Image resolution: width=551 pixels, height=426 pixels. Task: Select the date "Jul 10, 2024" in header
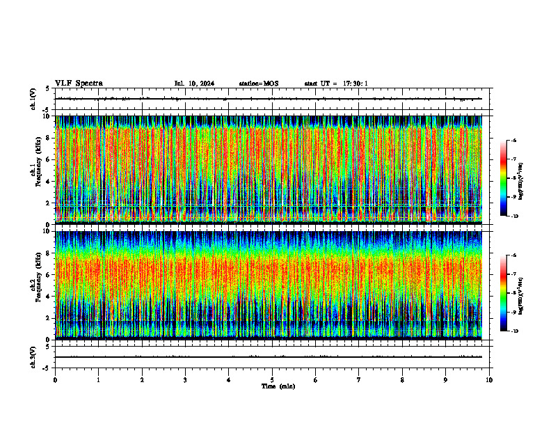pyautogui.click(x=194, y=84)
